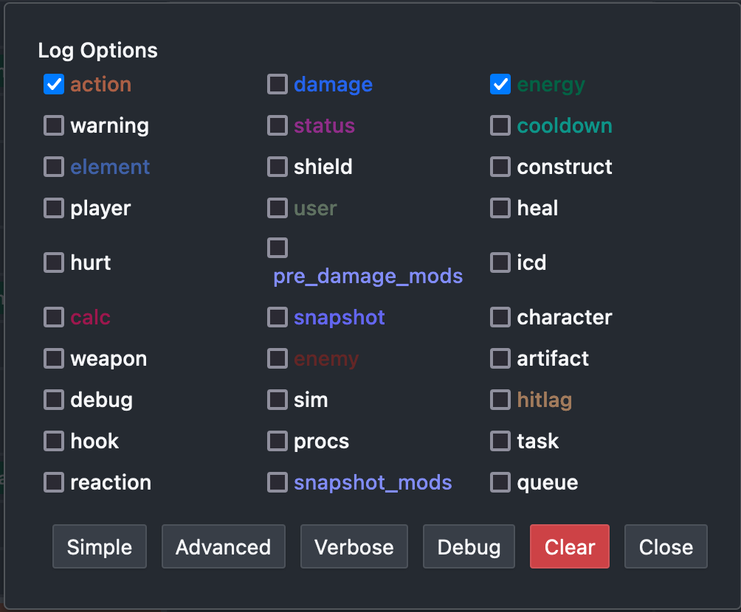741x612 pixels.
Task: Enable the snapshot_mods log option
Action: click(x=277, y=482)
